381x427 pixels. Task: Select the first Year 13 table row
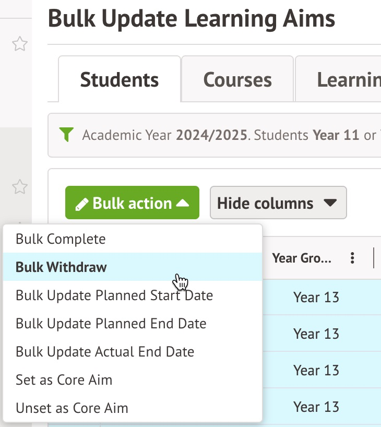coord(316,297)
